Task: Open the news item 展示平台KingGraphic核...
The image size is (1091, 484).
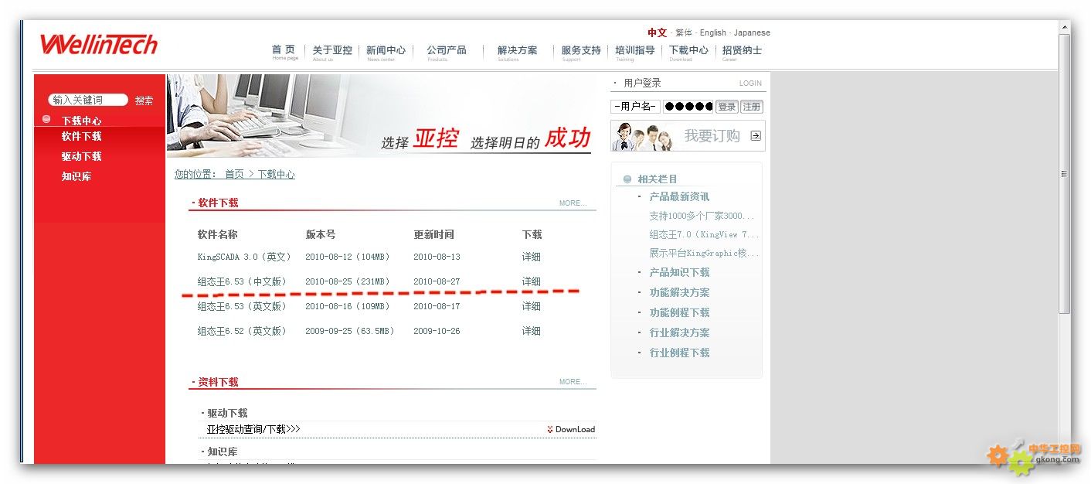Action: 704,253
